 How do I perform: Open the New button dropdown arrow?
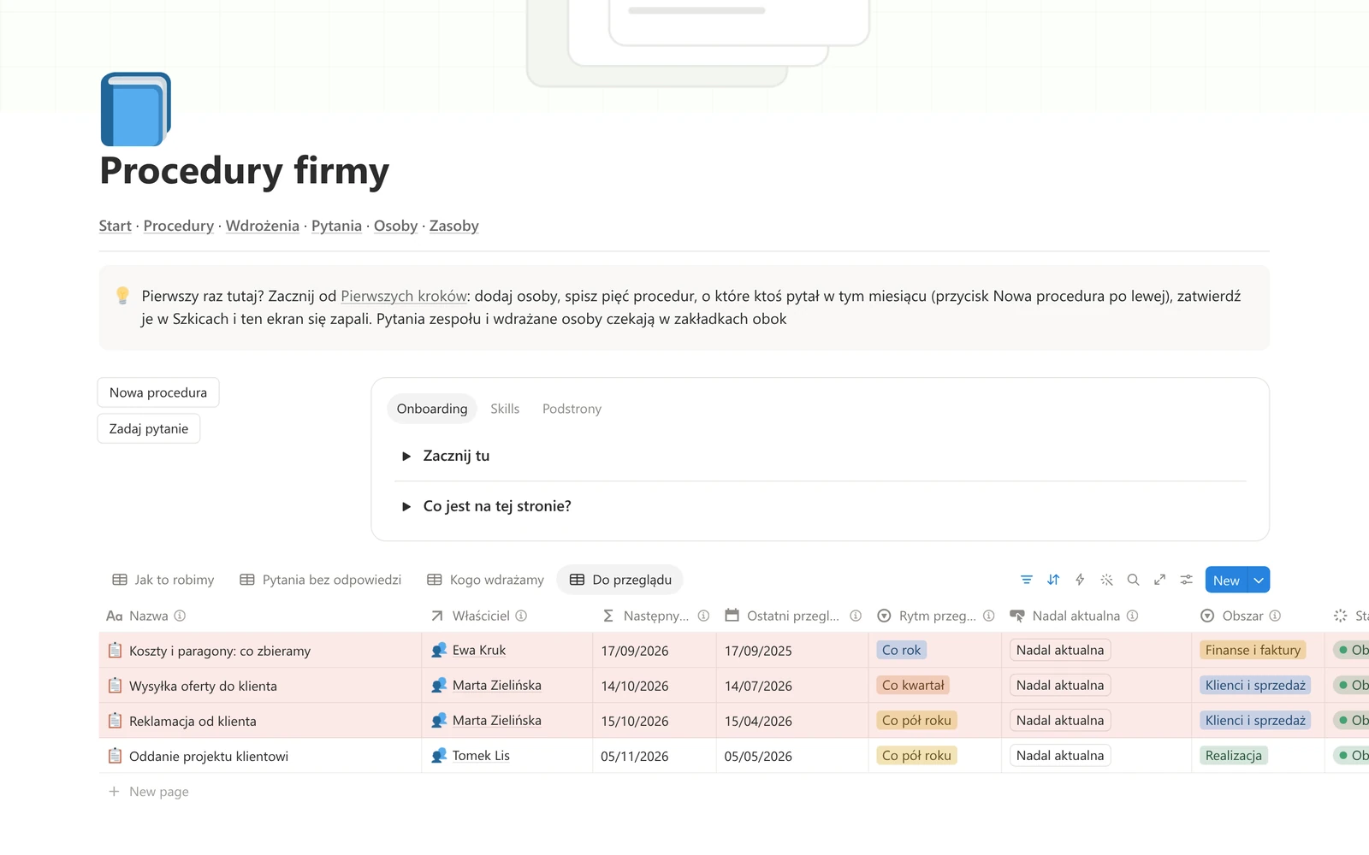1259,580
